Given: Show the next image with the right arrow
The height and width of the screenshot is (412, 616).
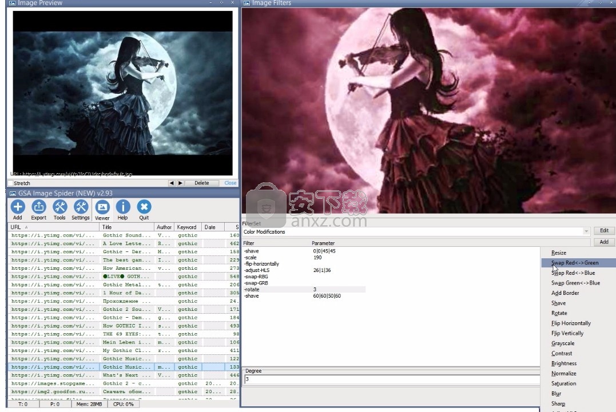Looking at the screenshot, I should point(180,183).
